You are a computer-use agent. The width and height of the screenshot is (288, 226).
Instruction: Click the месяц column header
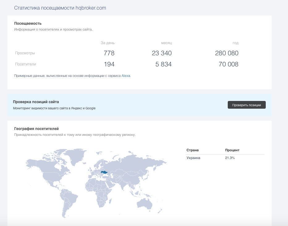click(166, 43)
